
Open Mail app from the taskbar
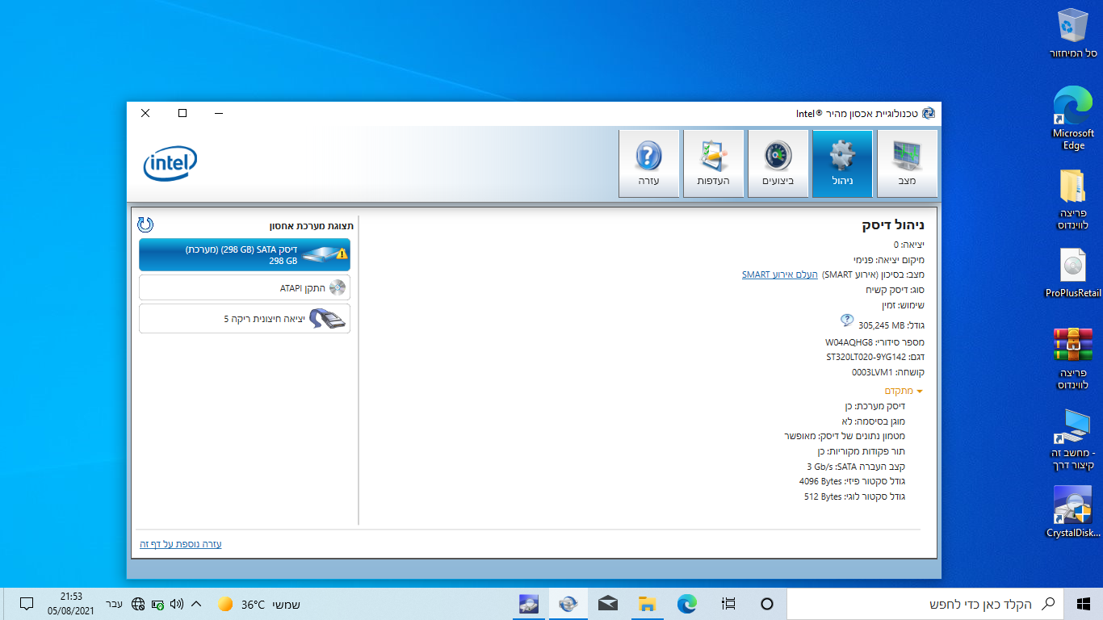coord(608,604)
